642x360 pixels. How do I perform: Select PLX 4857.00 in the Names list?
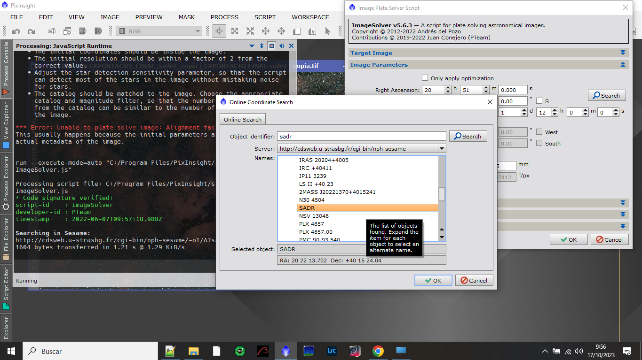pyautogui.click(x=316, y=232)
